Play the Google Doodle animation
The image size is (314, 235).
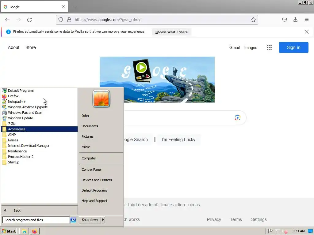(x=141, y=68)
